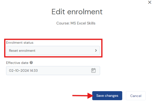Viewport: 154px width, 103px height.
Task: Pick a date via the calendar icon
Action: click(93, 71)
